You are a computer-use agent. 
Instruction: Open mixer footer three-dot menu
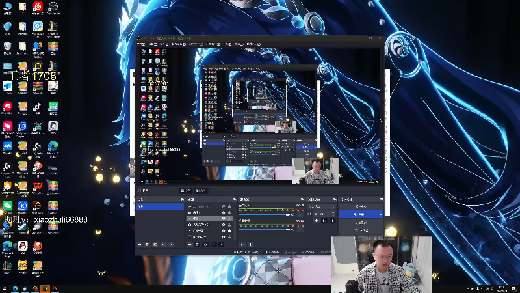point(250,245)
